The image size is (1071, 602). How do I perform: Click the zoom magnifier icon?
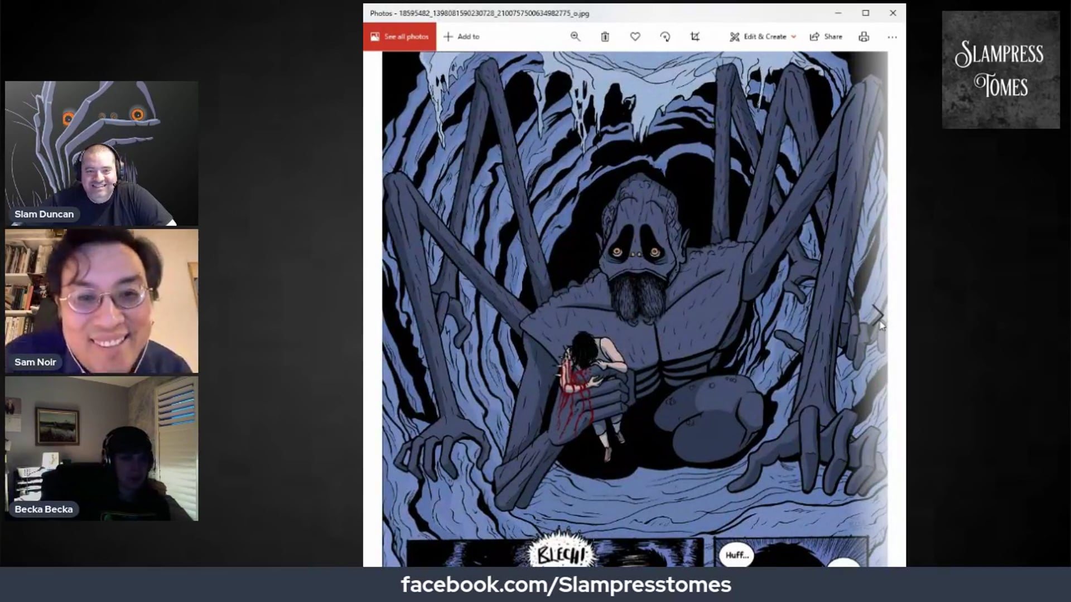click(575, 37)
